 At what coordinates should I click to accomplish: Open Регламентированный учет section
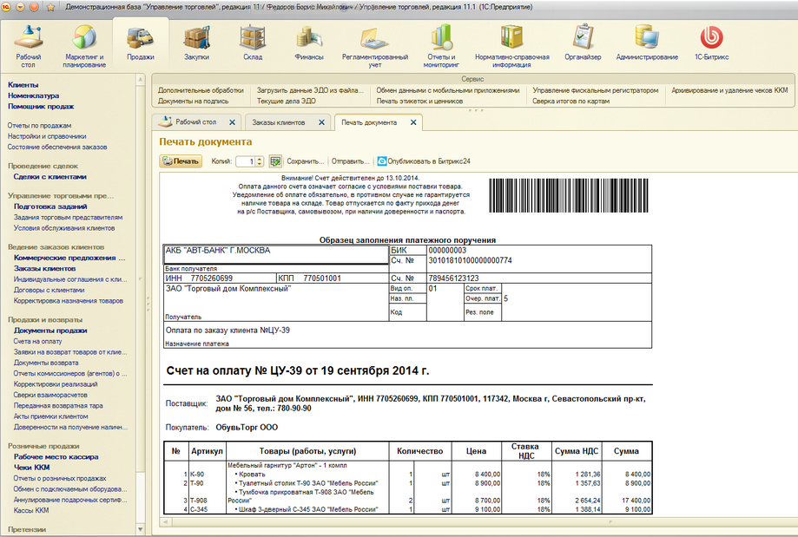[375, 46]
